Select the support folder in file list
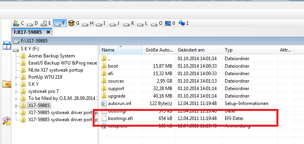Viewport: 304px width, 144px height. 197,89
